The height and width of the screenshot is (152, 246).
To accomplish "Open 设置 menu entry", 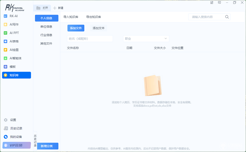I will 13,120.
